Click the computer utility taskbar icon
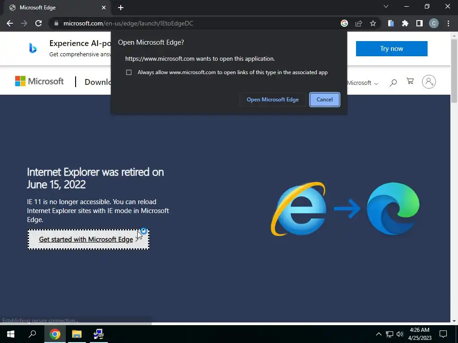Image resolution: width=458 pixels, height=343 pixels. click(x=98, y=334)
